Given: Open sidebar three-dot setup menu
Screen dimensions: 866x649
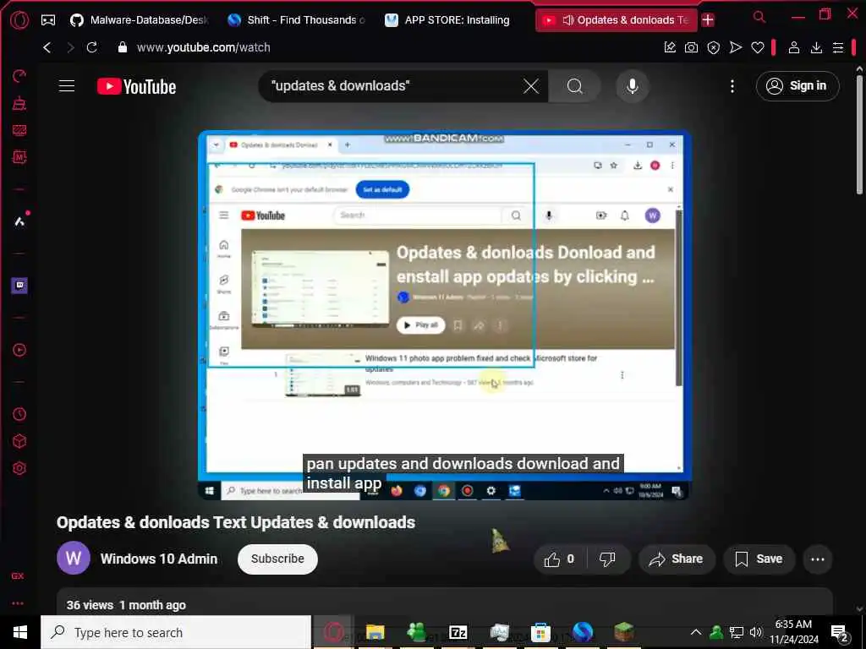Looking at the screenshot, I should pos(18,603).
